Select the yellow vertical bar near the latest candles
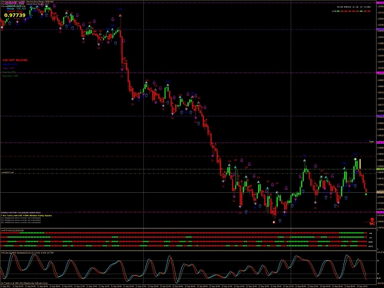The image size is (384, 288). 360,164
